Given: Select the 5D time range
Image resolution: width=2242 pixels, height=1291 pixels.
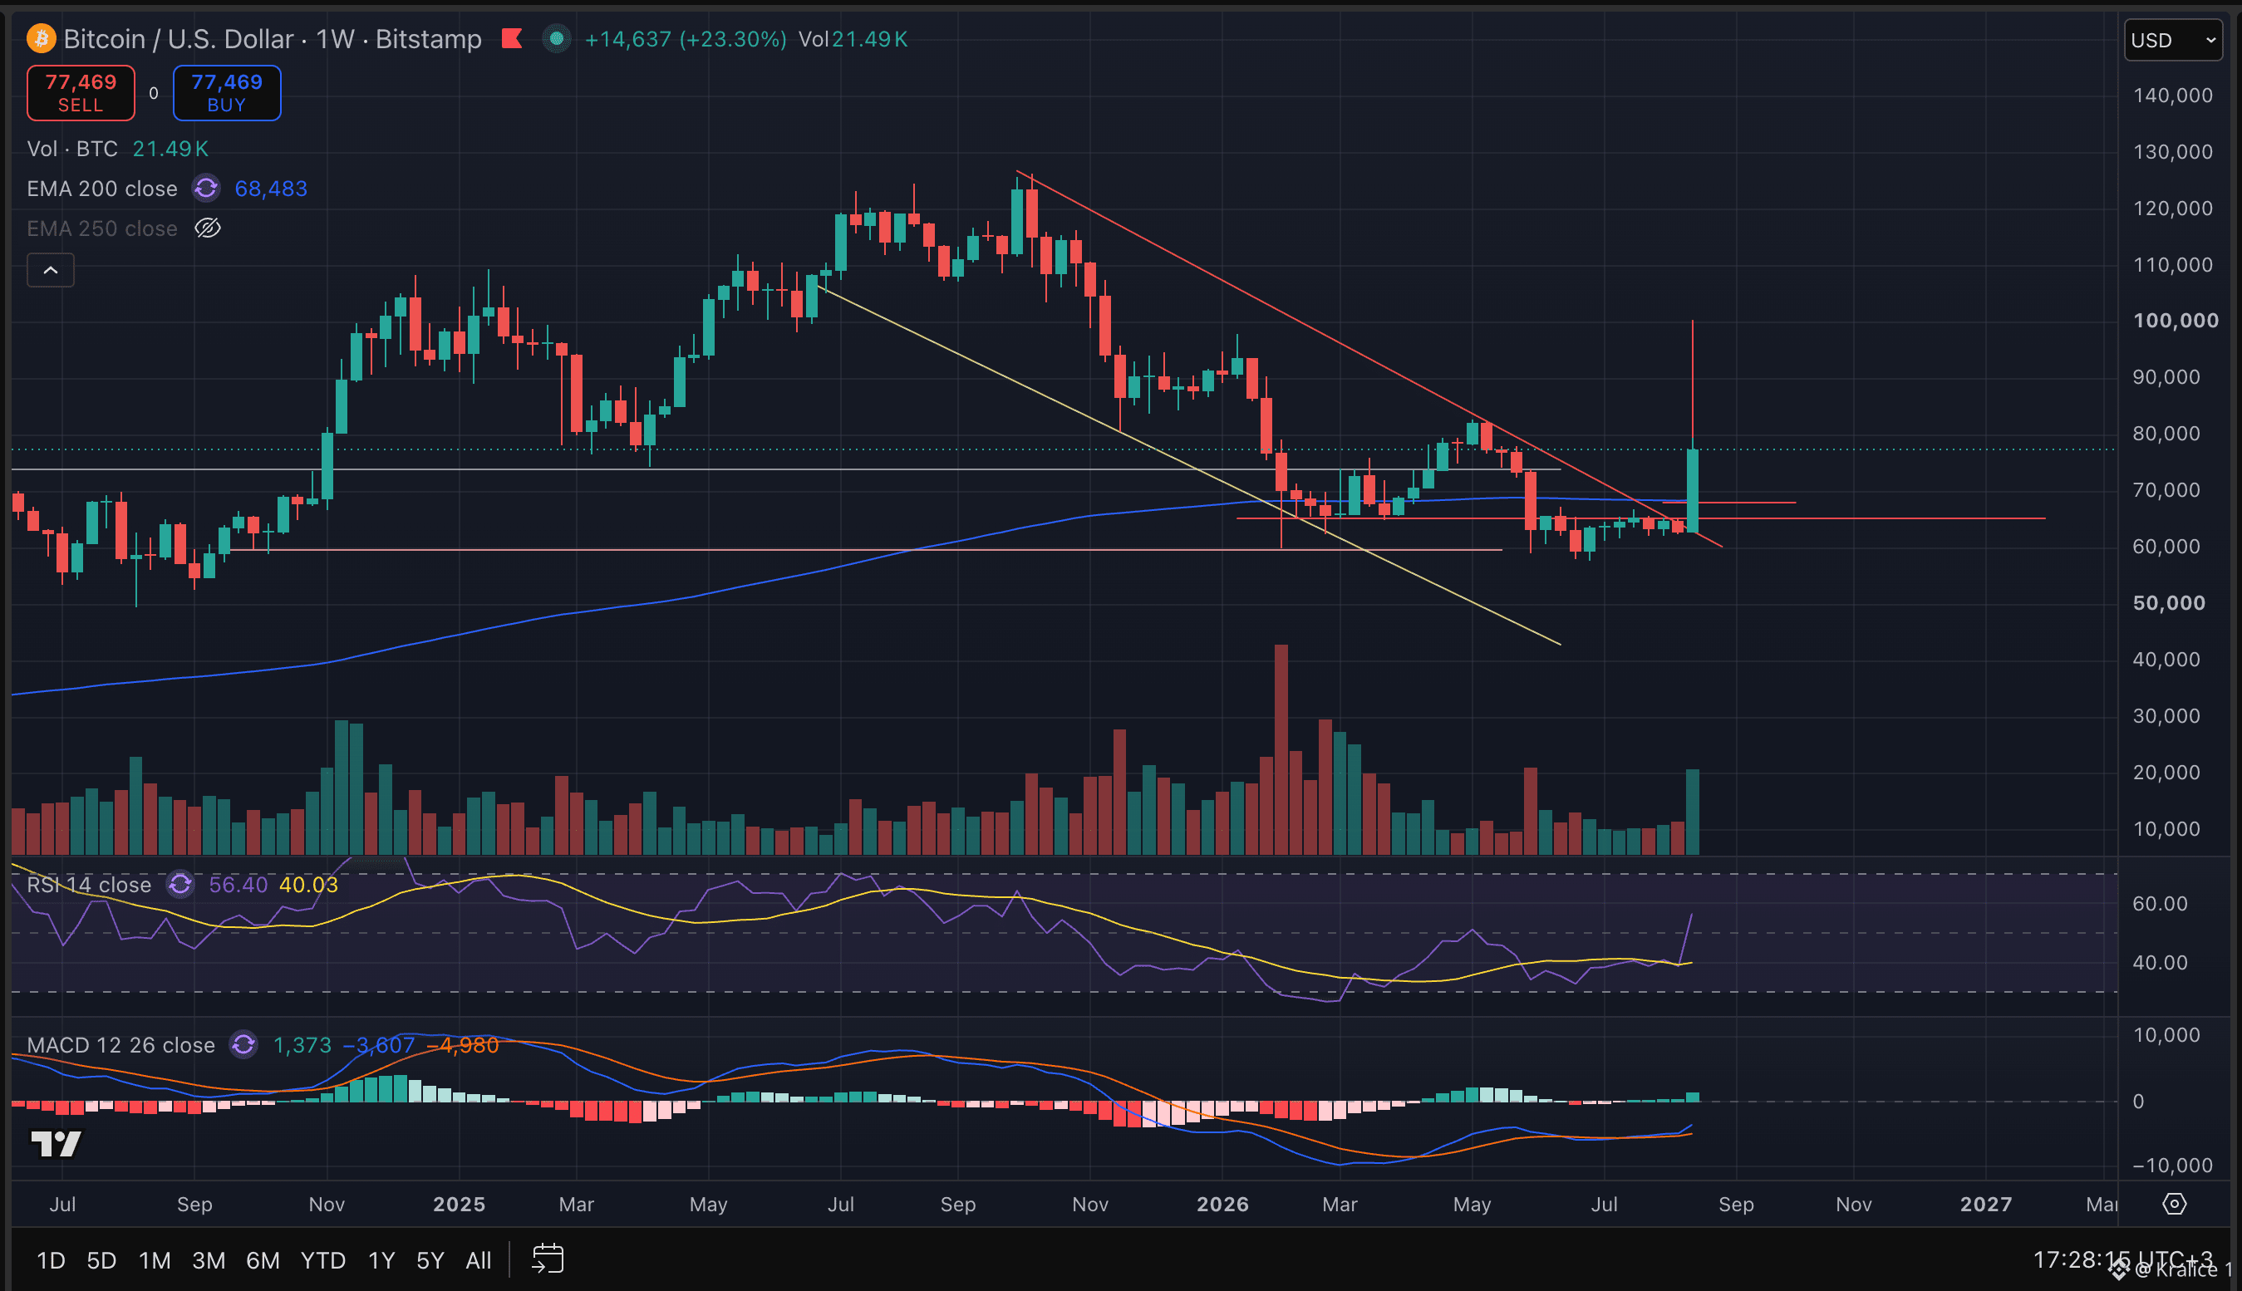Looking at the screenshot, I should 102,1260.
